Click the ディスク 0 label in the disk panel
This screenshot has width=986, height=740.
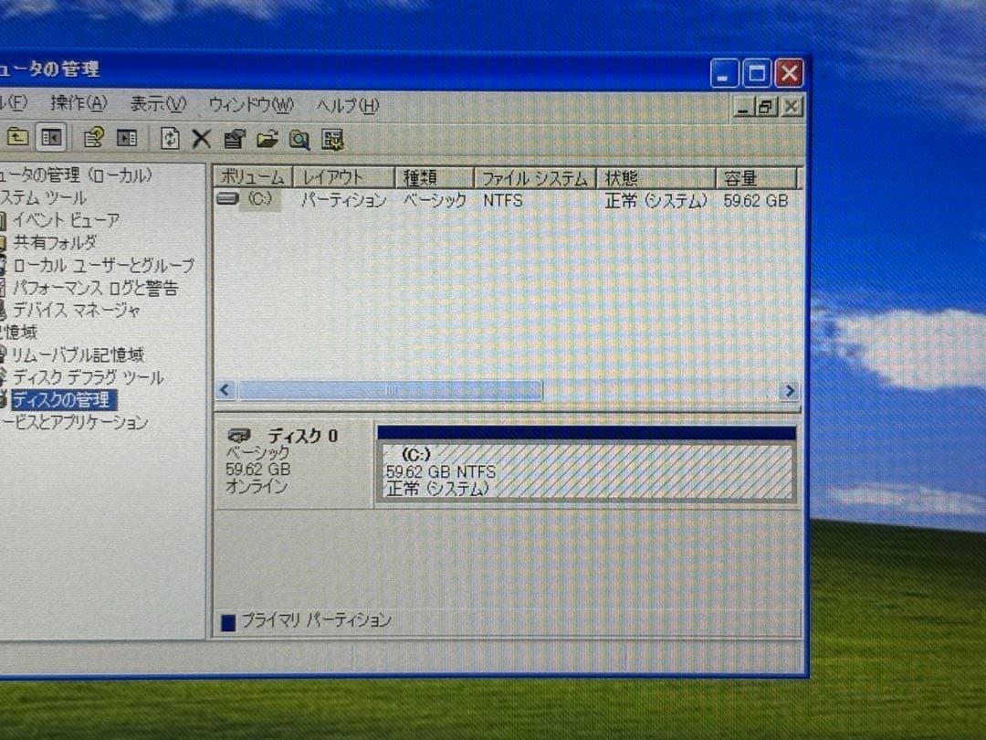(303, 436)
